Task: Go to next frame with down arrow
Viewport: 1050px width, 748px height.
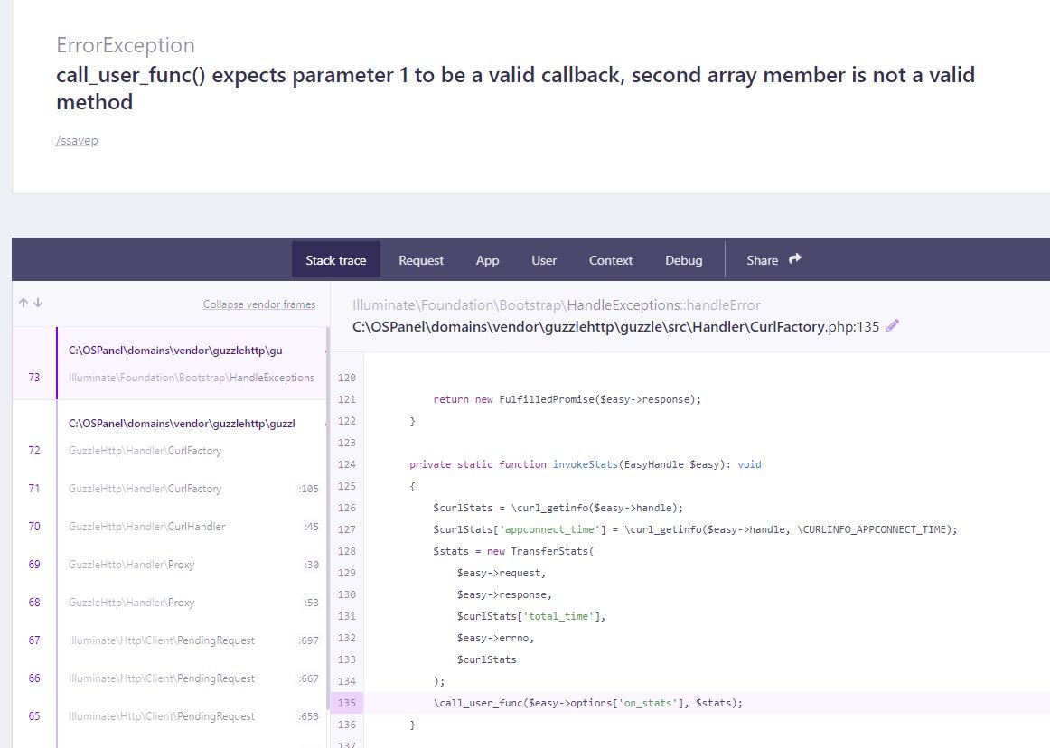Action: [38, 304]
